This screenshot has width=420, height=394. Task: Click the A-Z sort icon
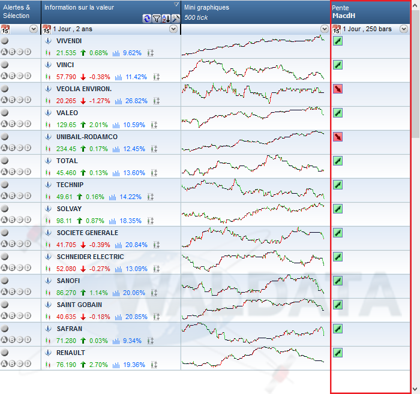tap(166, 19)
